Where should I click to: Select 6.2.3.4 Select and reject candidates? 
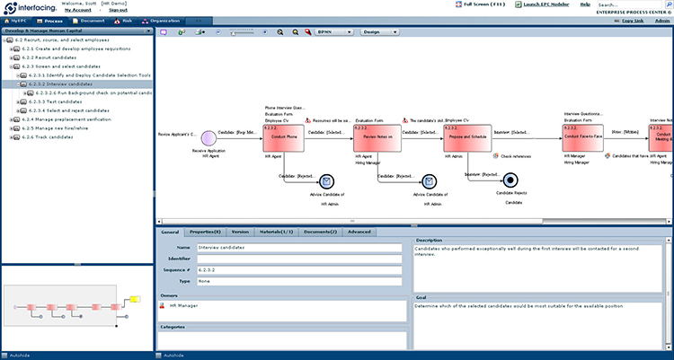tap(69, 110)
